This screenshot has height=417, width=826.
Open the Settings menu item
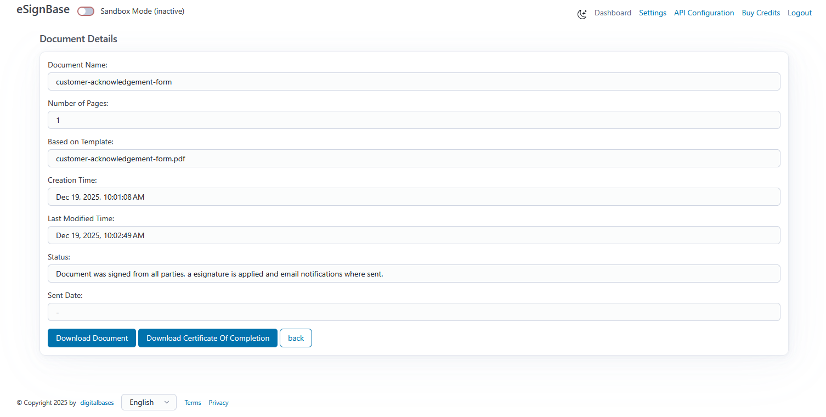pos(652,13)
